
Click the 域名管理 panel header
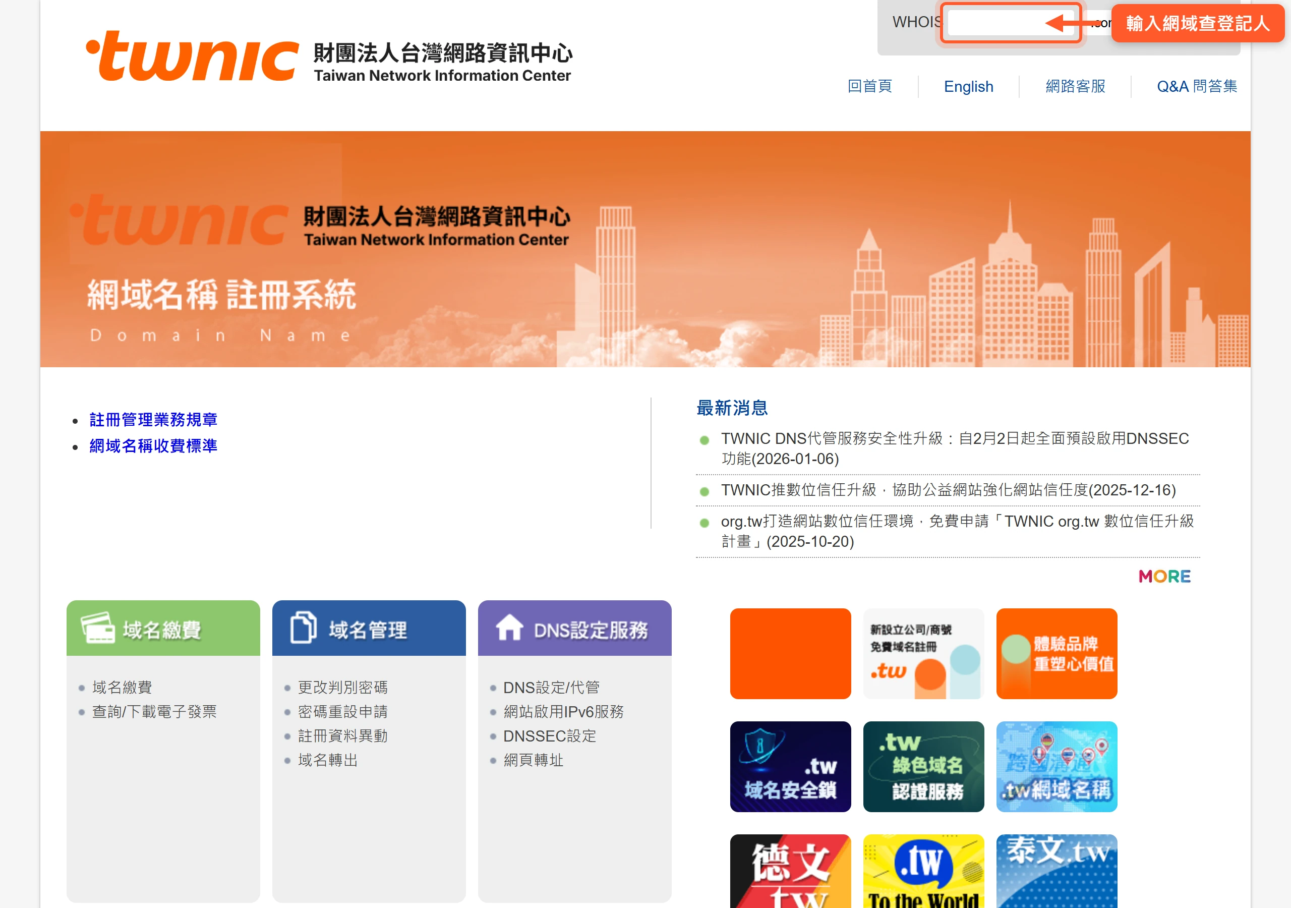(x=369, y=628)
